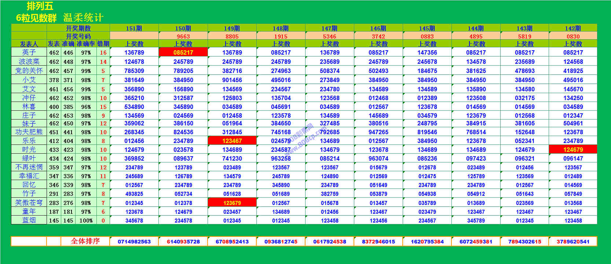Select the name 英子 in first row

[x=29, y=52]
